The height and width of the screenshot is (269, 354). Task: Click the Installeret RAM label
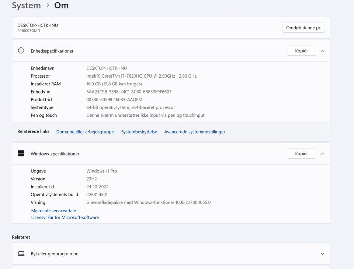pyautogui.click(x=46, y=84)
